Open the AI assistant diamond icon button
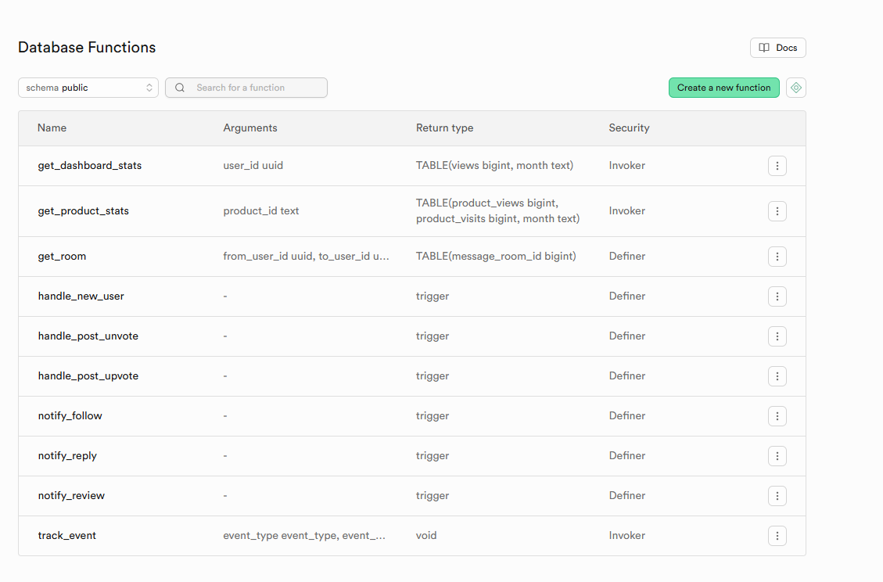Screen dimensions: 883x582 [x=795, y=88]
